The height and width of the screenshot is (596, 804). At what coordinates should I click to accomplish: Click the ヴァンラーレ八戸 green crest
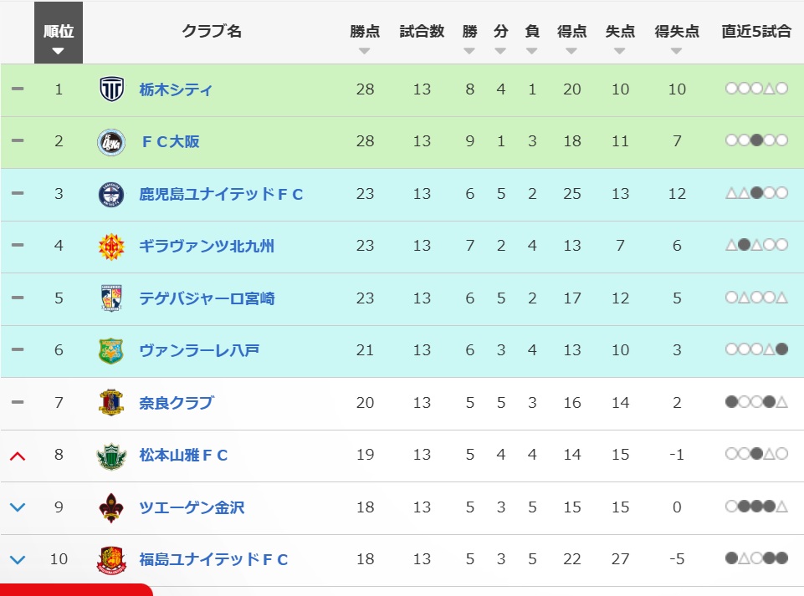tap(111, 350)
